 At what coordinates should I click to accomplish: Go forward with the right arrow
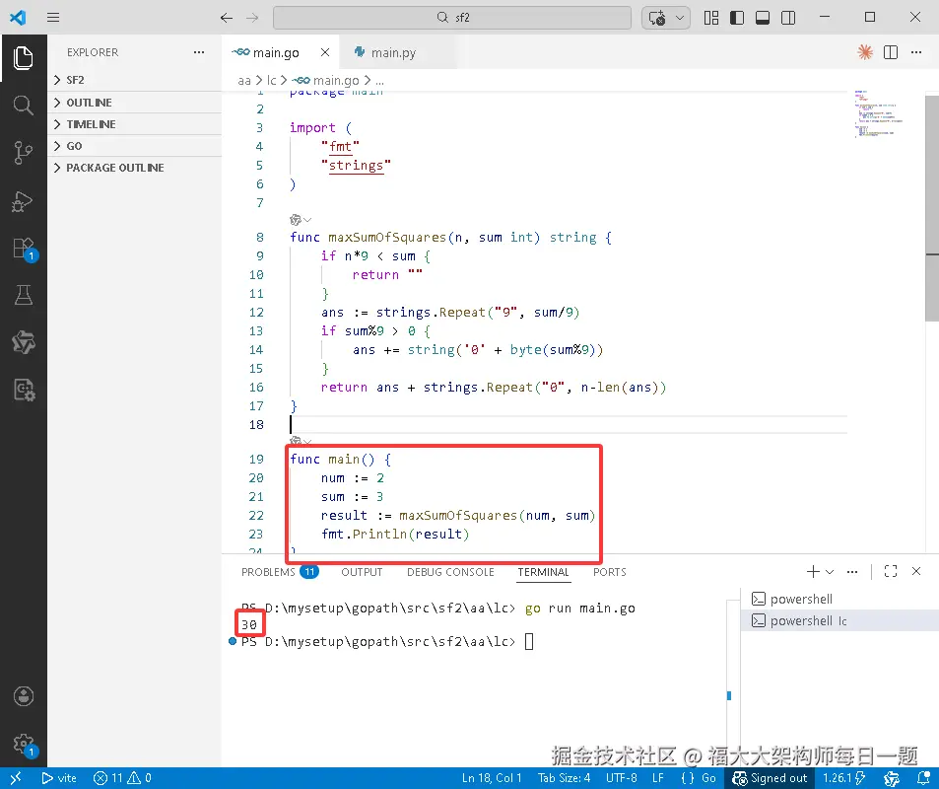[x=252, y=18]
